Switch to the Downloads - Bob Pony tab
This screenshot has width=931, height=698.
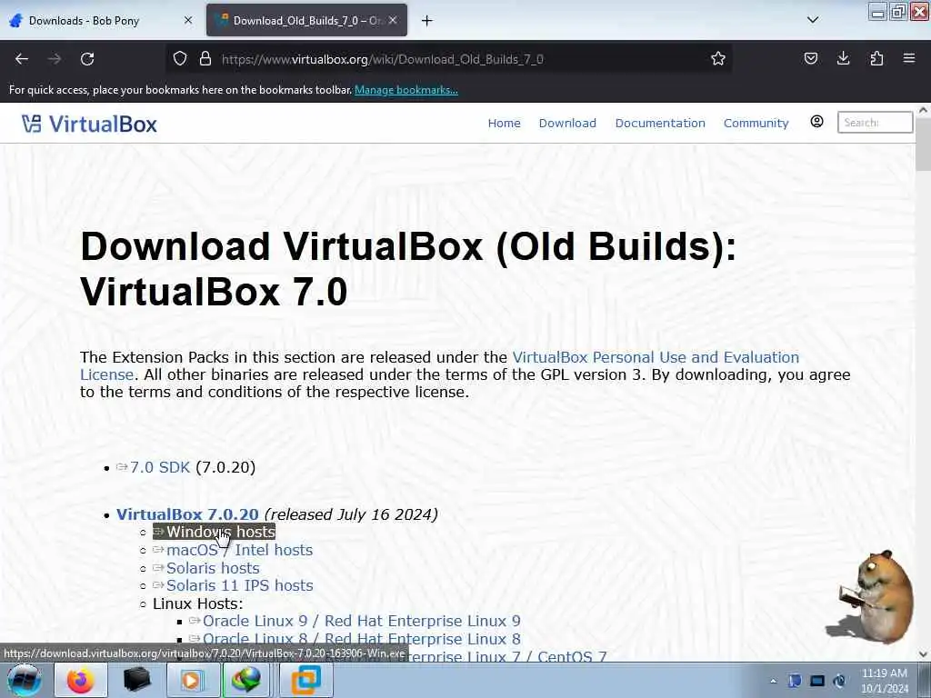coord(101,21)
